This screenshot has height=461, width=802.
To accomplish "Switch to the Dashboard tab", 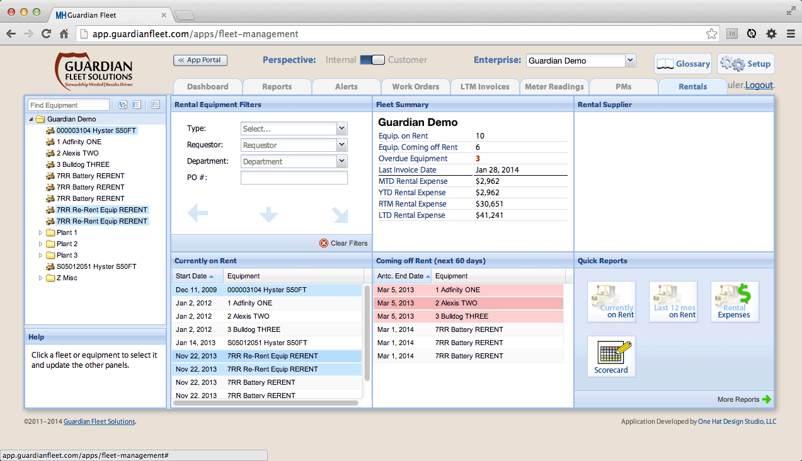I will click(x=208, y=86).
